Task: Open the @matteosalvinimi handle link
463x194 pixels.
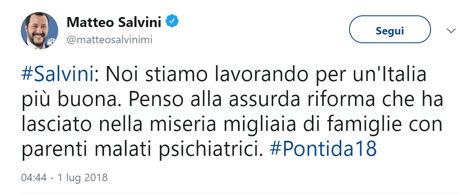Action: [x=109, y=39]
